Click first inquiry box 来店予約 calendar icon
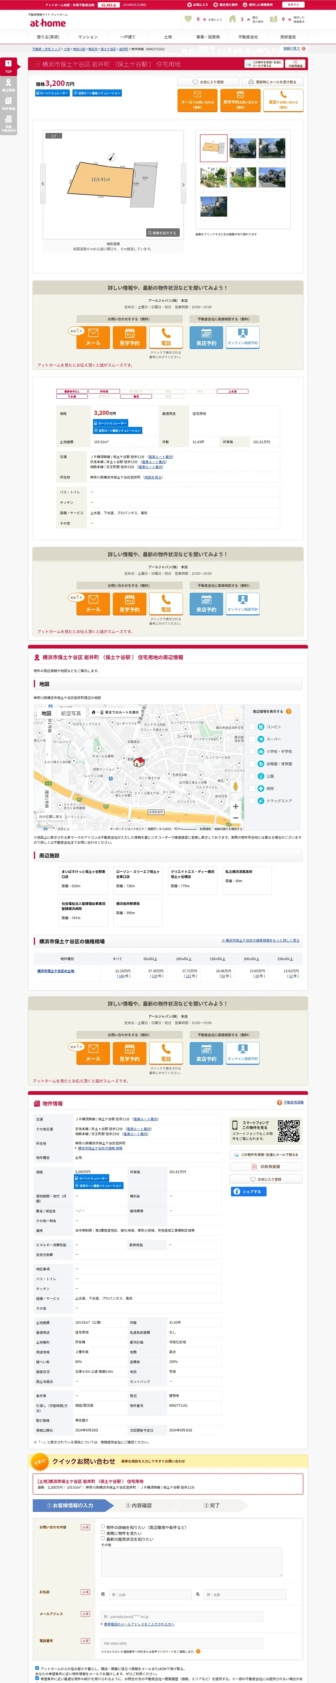Image resolution: width=336 pixels, height=1683 pixels. point(206,337)
